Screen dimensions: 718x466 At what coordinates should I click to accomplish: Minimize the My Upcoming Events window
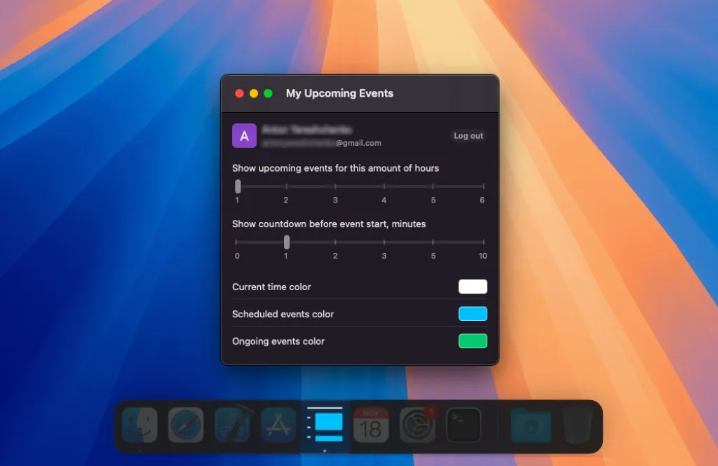pos(254,93)
